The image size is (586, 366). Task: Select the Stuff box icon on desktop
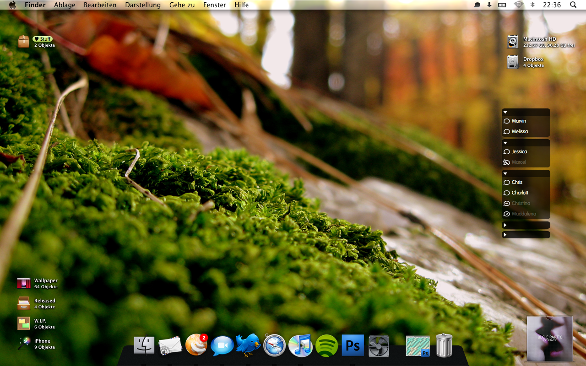pyautogui.click(x=24, y=42)
